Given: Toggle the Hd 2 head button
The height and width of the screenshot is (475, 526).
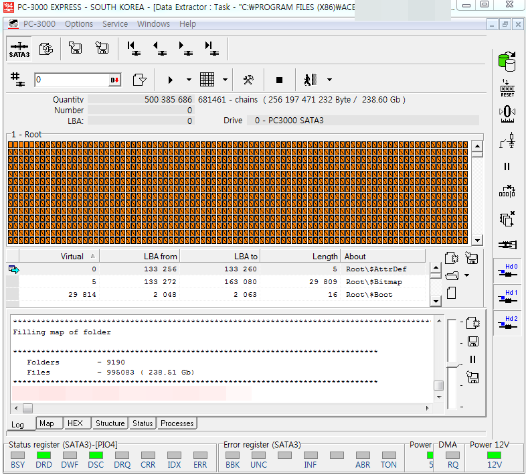Looking at the screenshot, I should (x=507, y=322).
